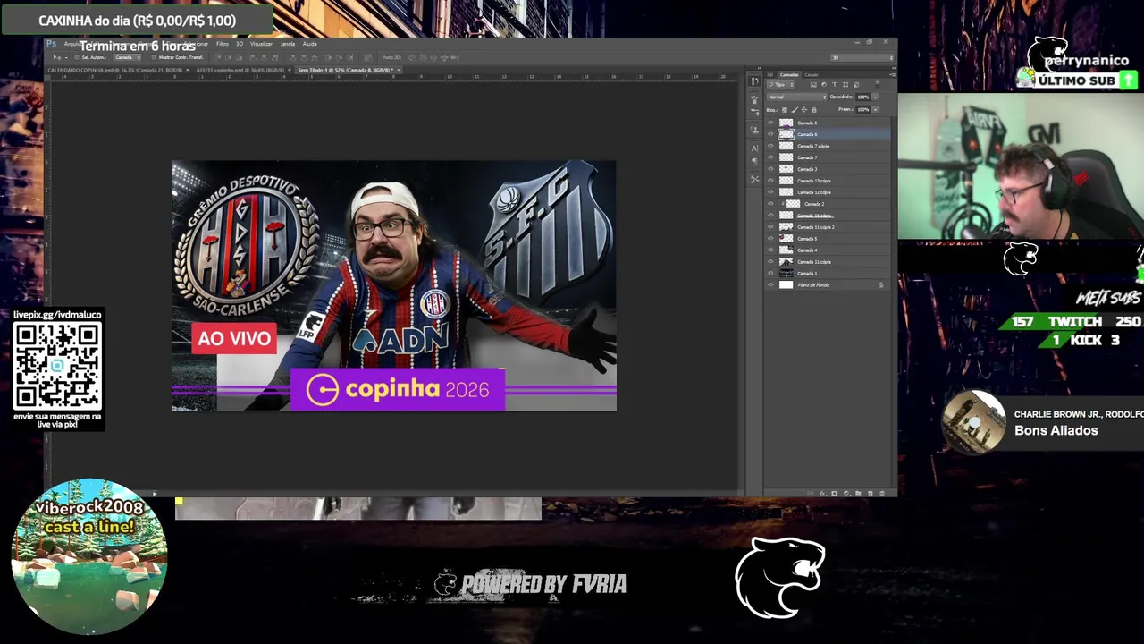Click Camada 1 layer thumbnail
This screenshot has height=644, width=1144.
[786, 274]
